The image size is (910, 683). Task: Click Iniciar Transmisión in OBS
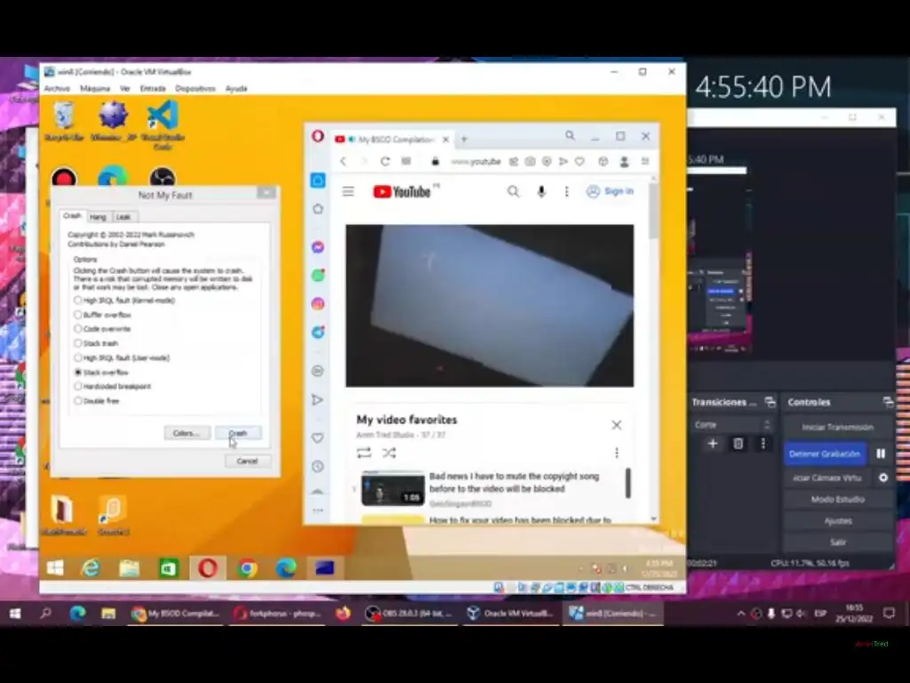[837, 427]
